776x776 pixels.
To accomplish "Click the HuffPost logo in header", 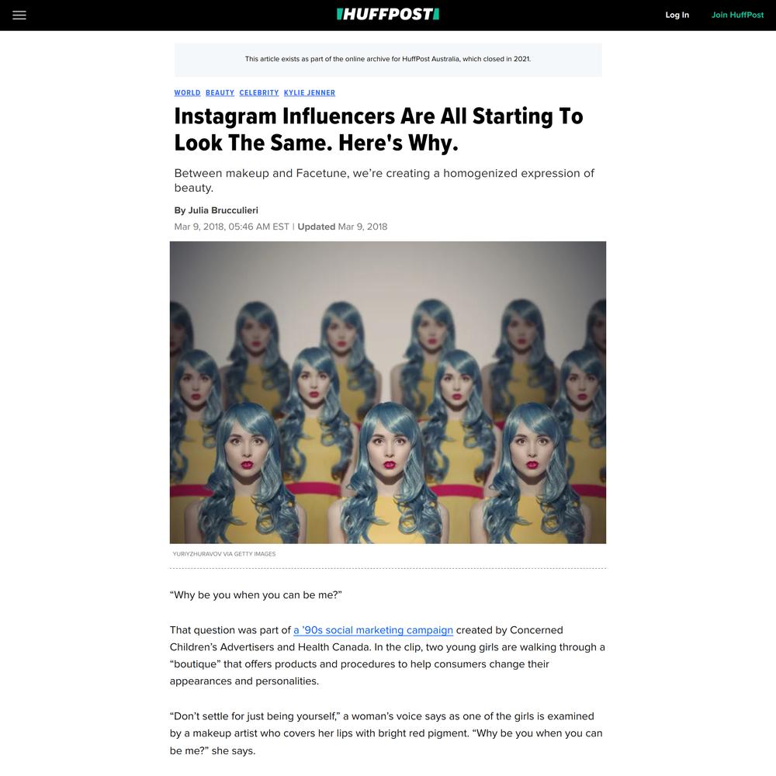I will [387, 14].
